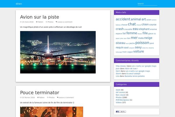Open the Geek category
The height and width of the screenshot is (117, 175).
coord(118,90)
